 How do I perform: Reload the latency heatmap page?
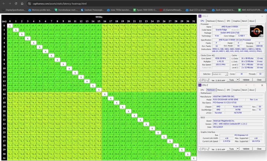(x=16, y=3)
